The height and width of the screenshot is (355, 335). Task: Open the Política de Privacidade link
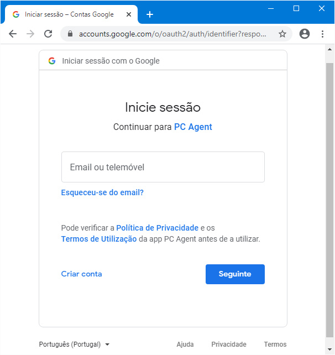[158, 228]
